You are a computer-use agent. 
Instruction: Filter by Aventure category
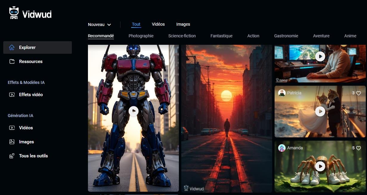coord(321,36)
